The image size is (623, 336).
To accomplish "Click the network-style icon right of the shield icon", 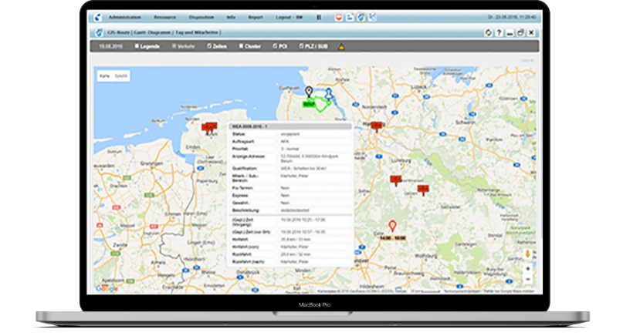I will click(x=372, y=18).
